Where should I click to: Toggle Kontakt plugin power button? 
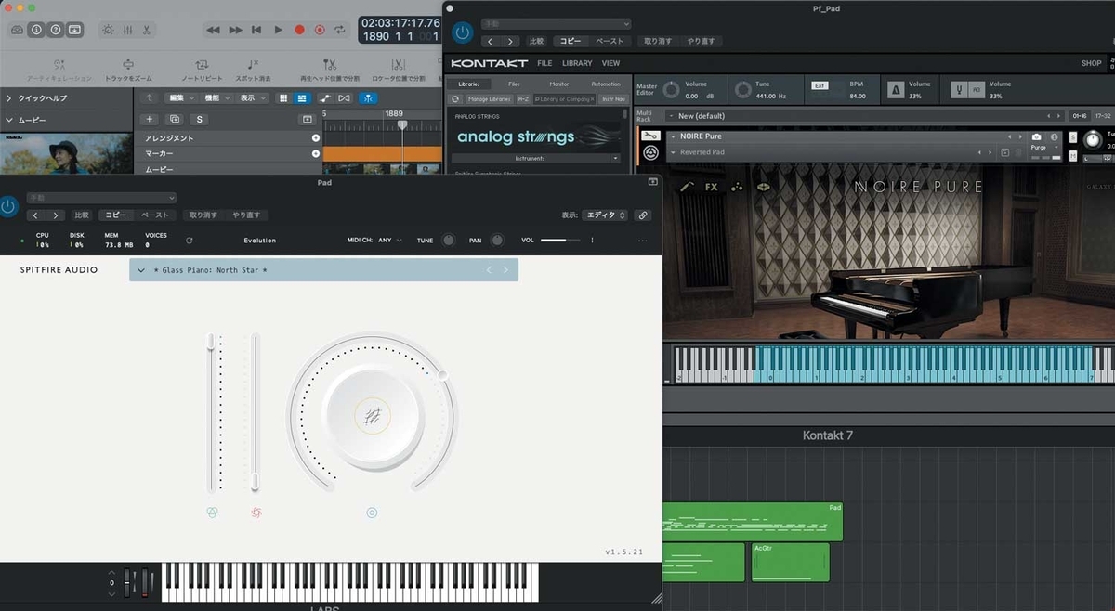pos(462,32)
